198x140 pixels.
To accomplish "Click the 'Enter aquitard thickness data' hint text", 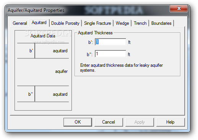I will [x=122, y=68].
